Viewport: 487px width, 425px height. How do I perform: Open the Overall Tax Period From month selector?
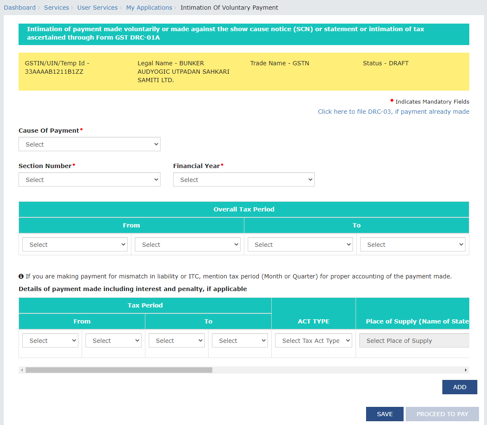point(75,244)
